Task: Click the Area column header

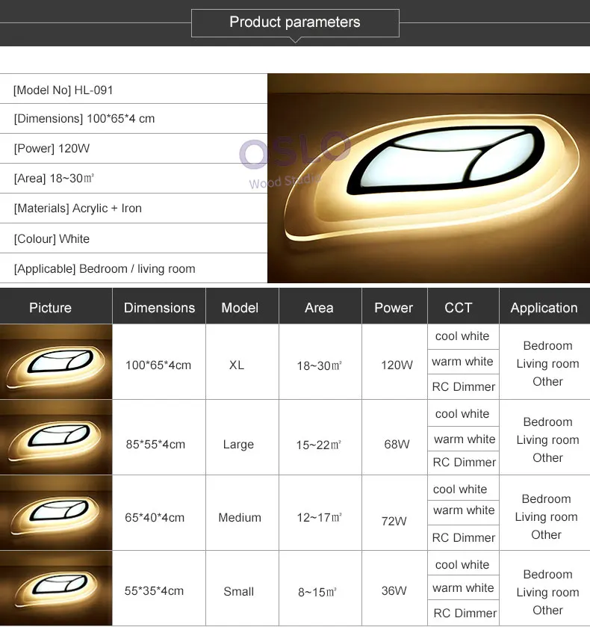Action: point(319,307)
